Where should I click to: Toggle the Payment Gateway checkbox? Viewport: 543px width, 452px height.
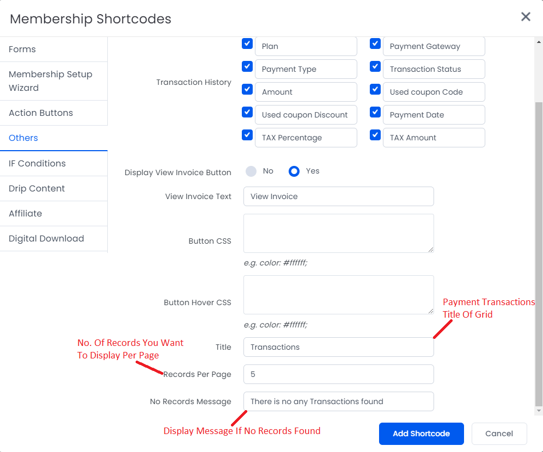coord(375,44)
